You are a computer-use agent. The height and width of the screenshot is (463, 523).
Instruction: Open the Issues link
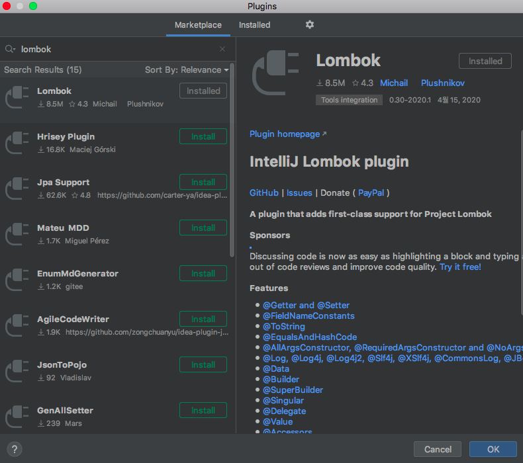click(x=299, y=192)
